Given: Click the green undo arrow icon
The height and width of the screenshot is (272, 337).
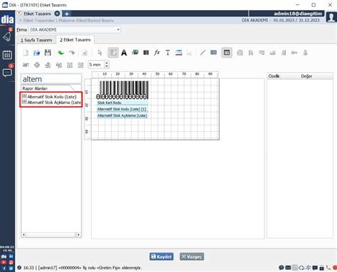Looking at the screenshot, I should [x=61, y=53].
